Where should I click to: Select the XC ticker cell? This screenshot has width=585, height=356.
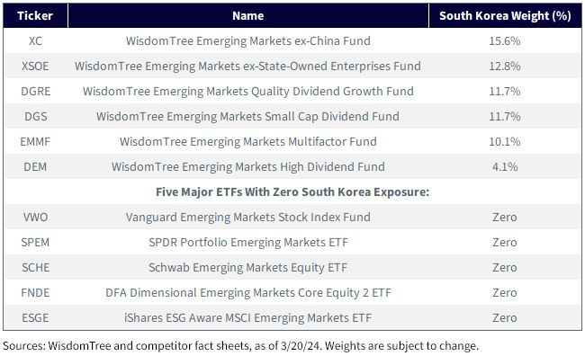(35, 40)
